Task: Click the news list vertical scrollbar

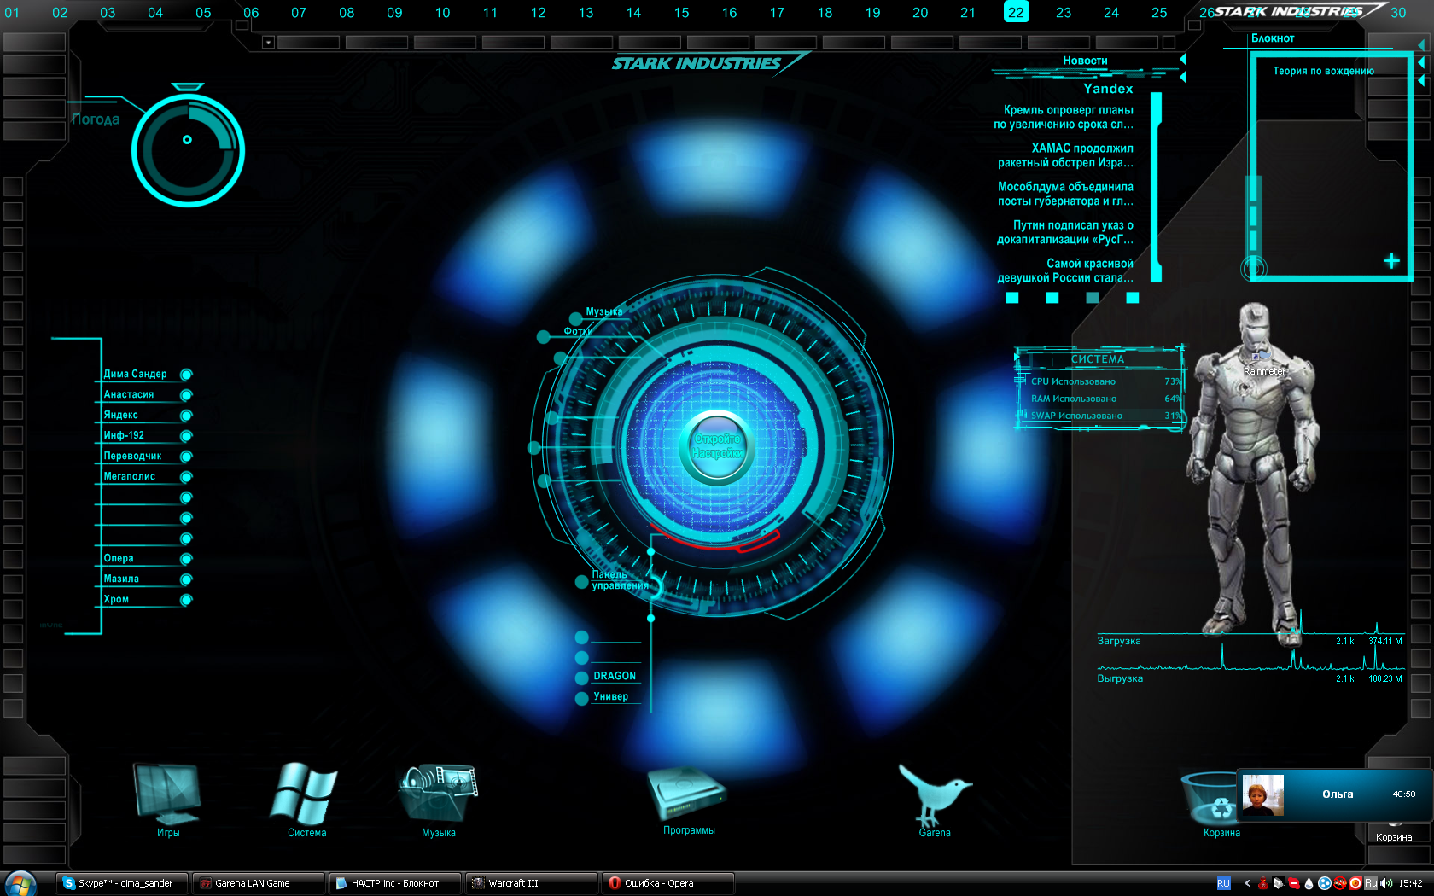Action: pos(1157,187)
